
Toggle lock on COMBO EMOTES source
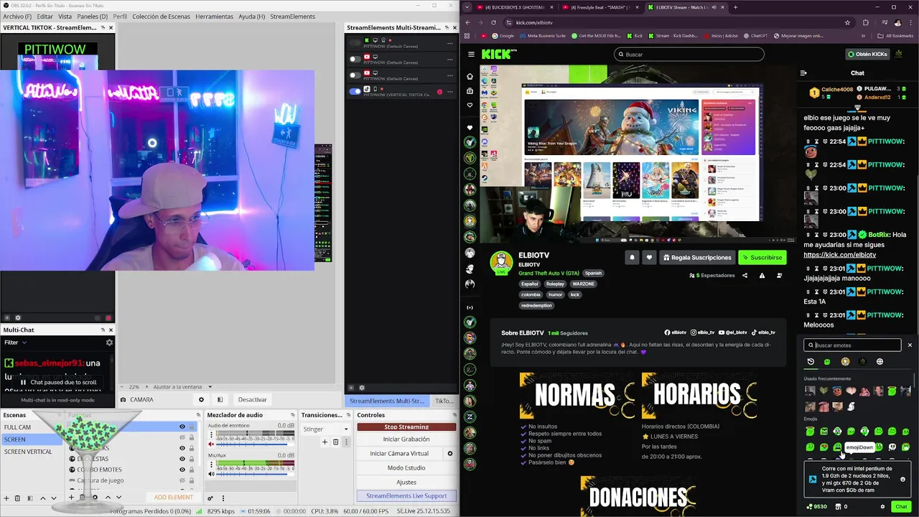tap(192, 470)
